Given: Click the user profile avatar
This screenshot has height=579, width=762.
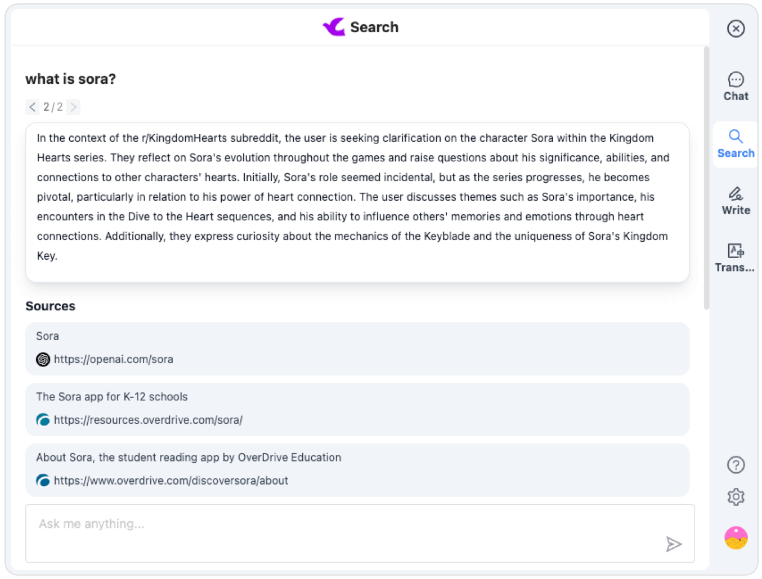Looking at the screenshot, I should (x=736, y=538).
